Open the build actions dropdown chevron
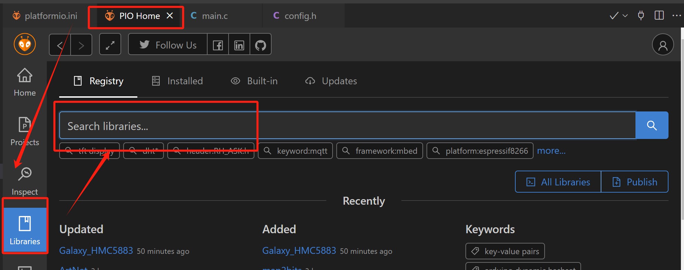 click(625, 16)
